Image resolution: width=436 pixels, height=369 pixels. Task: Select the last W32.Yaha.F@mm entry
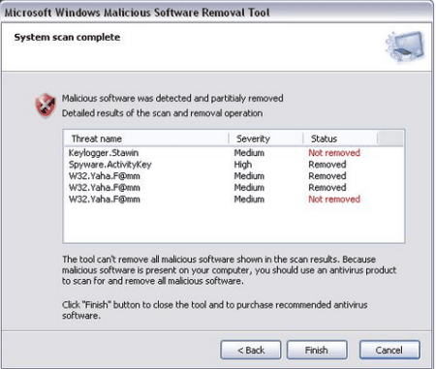click(234, 200)
